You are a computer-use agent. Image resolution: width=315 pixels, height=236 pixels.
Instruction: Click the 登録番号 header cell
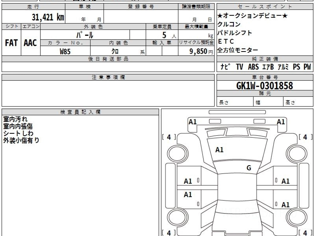pyautogui.click(x=141, y=7)
